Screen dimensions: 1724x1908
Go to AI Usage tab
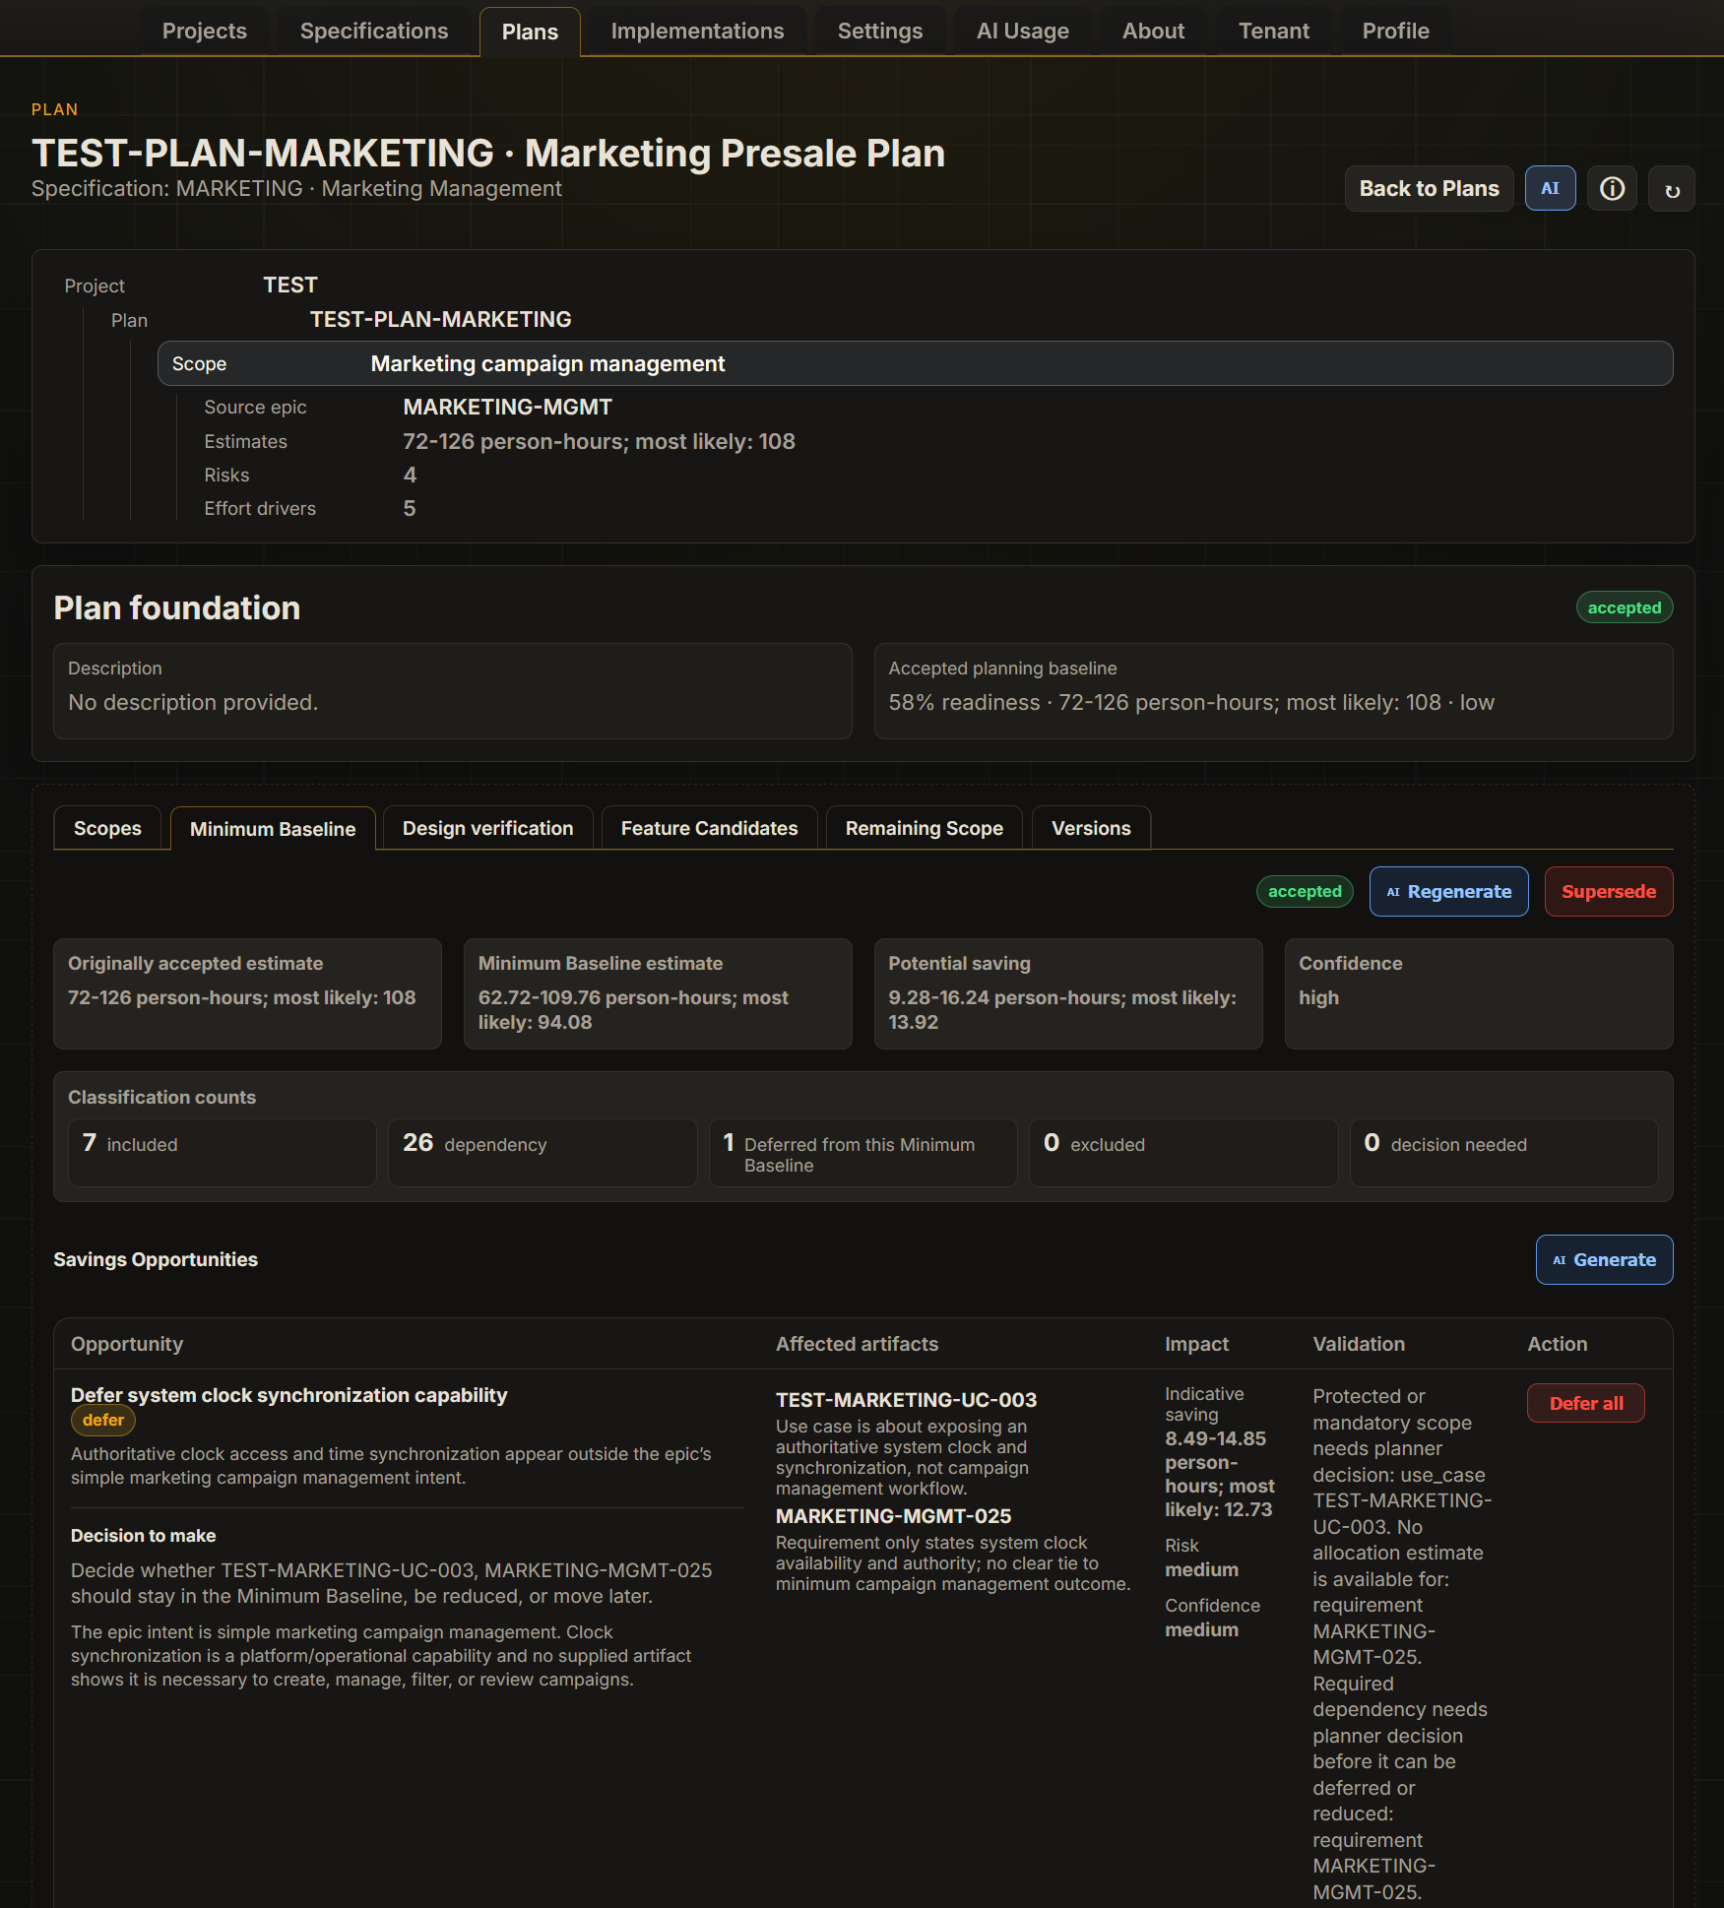(1022, 31)
